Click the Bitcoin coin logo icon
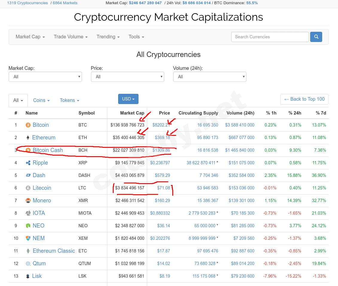This screenshot has width=338, height=286. point(28,125)
